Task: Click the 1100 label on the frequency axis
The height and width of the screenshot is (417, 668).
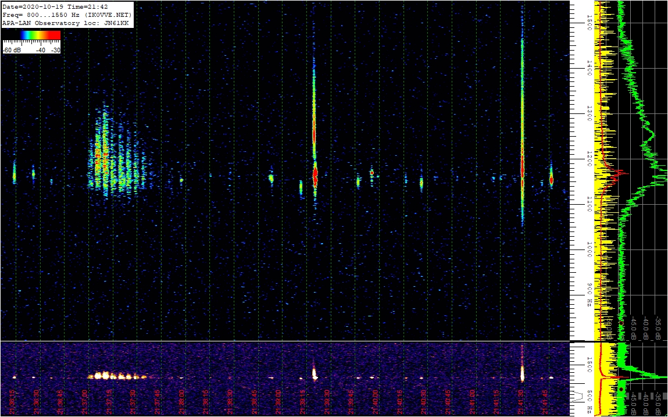Action: click(590, 205)
